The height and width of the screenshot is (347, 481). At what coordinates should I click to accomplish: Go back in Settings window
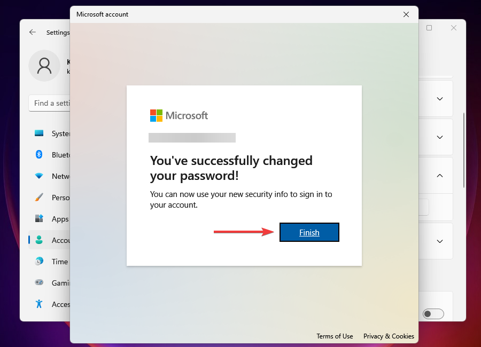click(x=33, y=32)
